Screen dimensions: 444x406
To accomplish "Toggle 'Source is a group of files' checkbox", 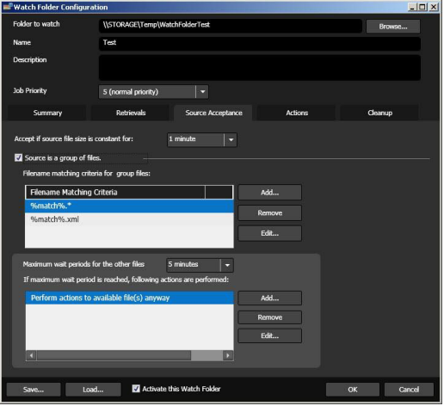I will pos(18,157).
